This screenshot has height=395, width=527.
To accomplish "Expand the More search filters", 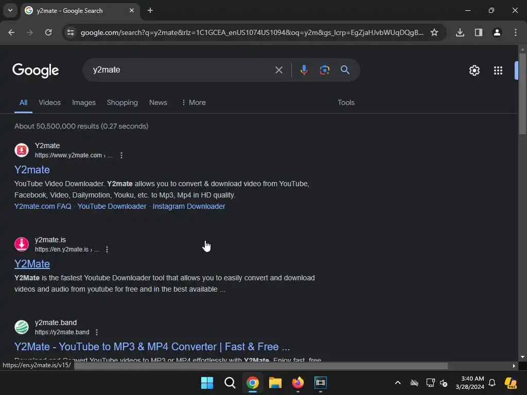I will pos(194,103).
